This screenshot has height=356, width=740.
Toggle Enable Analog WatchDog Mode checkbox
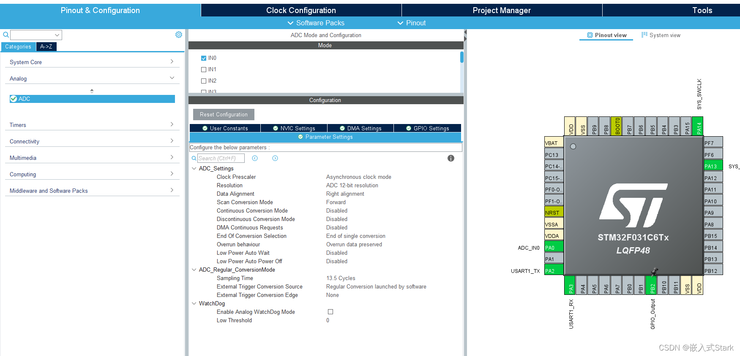tap(330, 312)
